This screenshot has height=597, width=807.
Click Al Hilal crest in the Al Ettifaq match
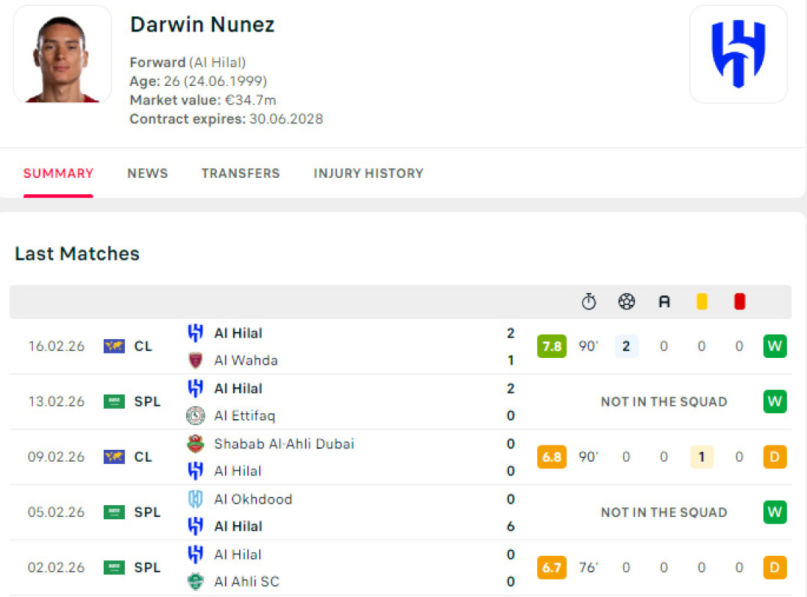point(195,389)
